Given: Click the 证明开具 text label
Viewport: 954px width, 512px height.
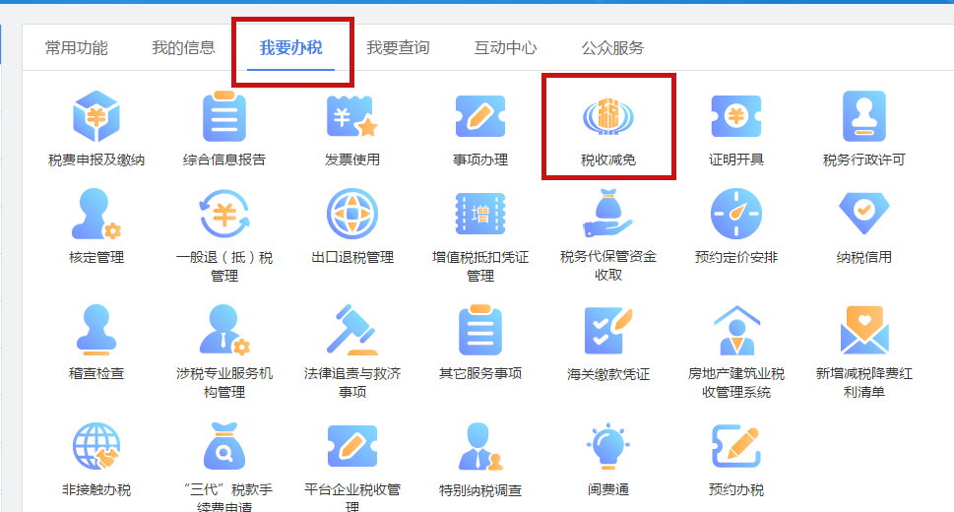Looking at the screenshot, I should coord(736,160).
